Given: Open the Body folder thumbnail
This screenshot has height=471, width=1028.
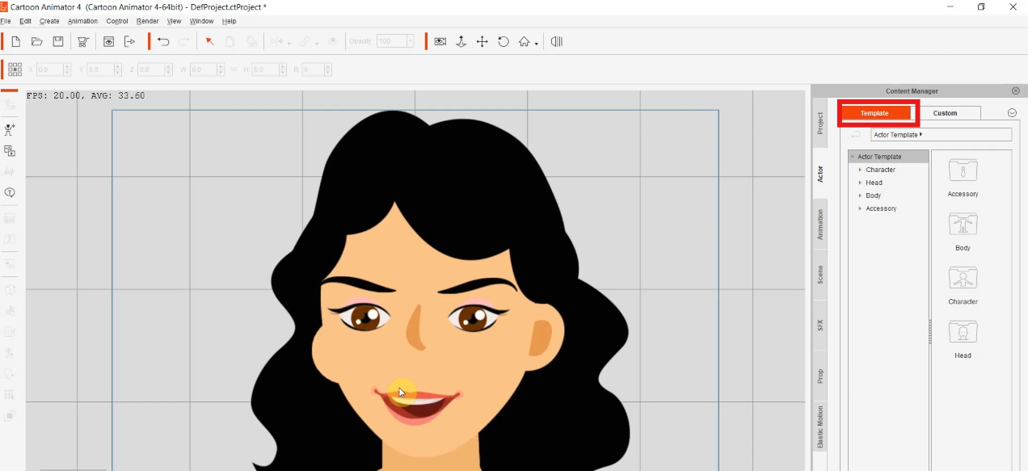Looking at the screenshot, I should pyautogui.click(x=963, y=225).
